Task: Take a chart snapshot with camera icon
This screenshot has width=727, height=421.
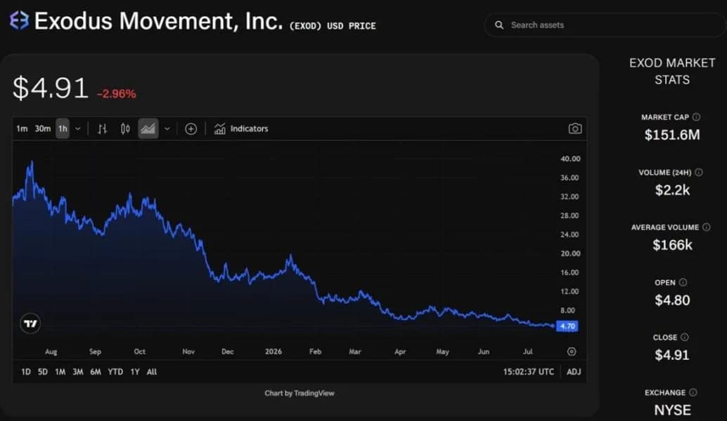Action: tap(575, 128)
